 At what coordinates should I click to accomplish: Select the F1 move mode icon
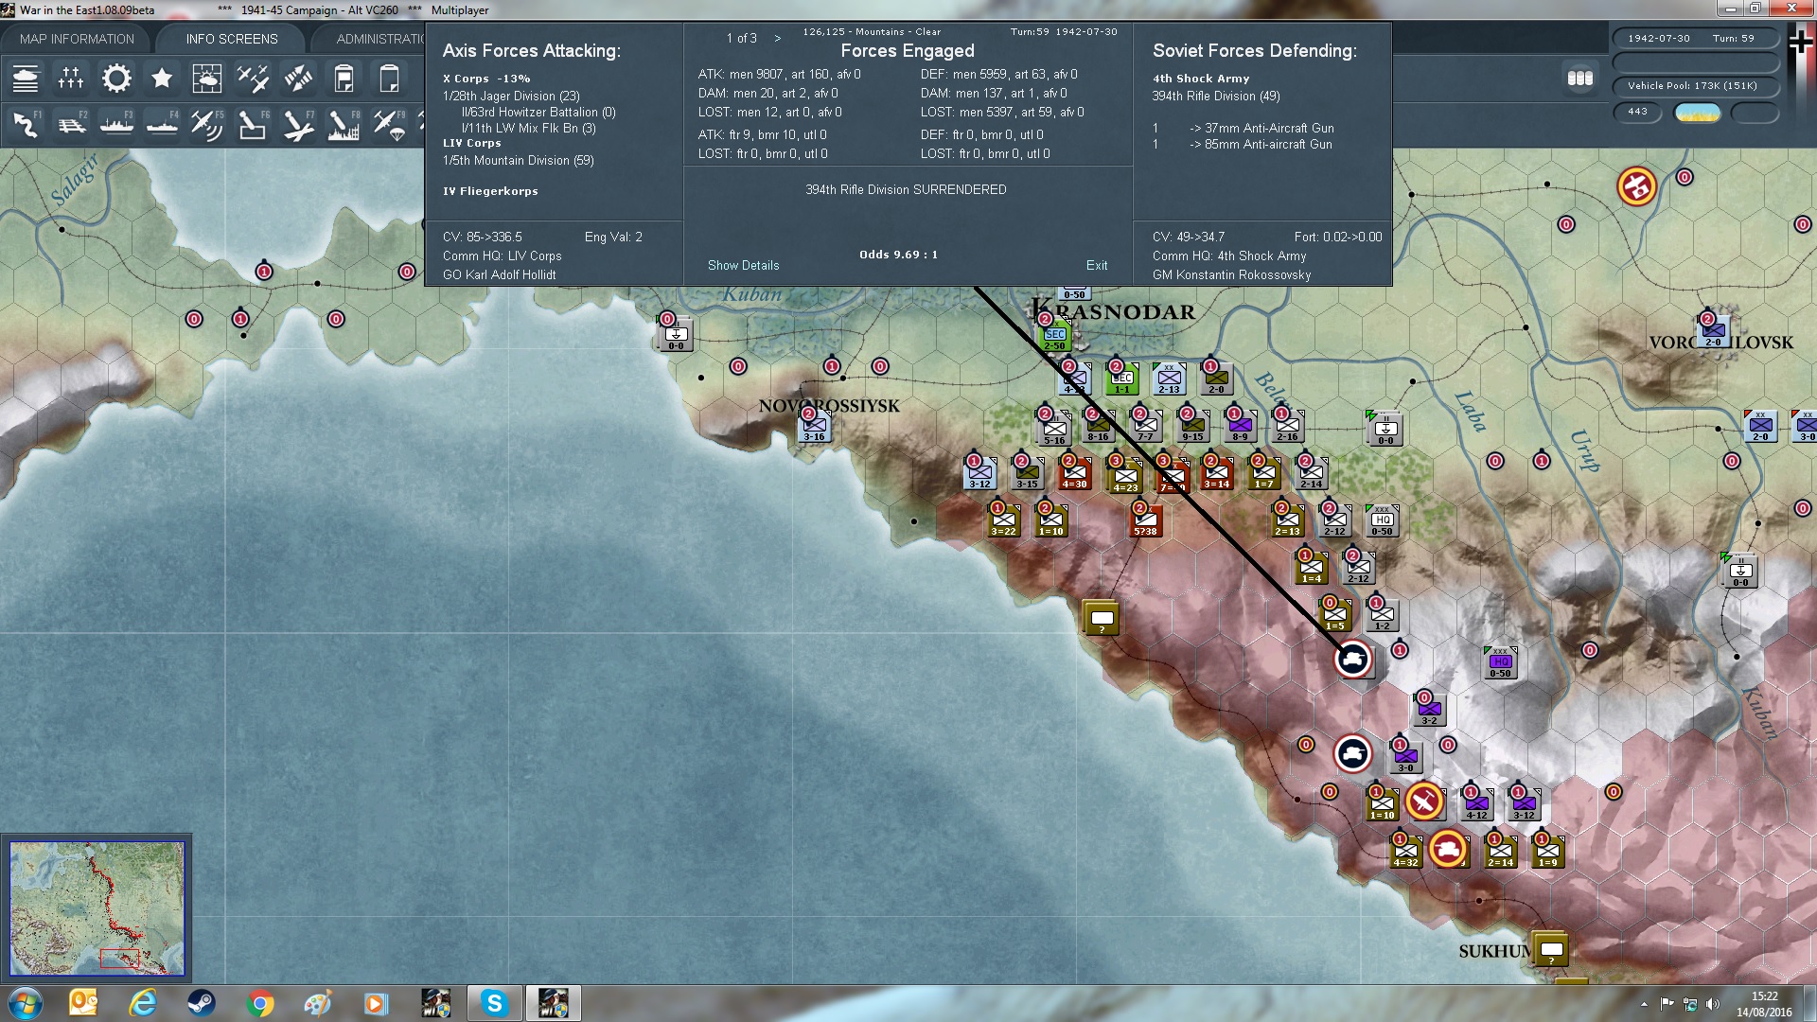pyautogui.click(x=26, y=125)
